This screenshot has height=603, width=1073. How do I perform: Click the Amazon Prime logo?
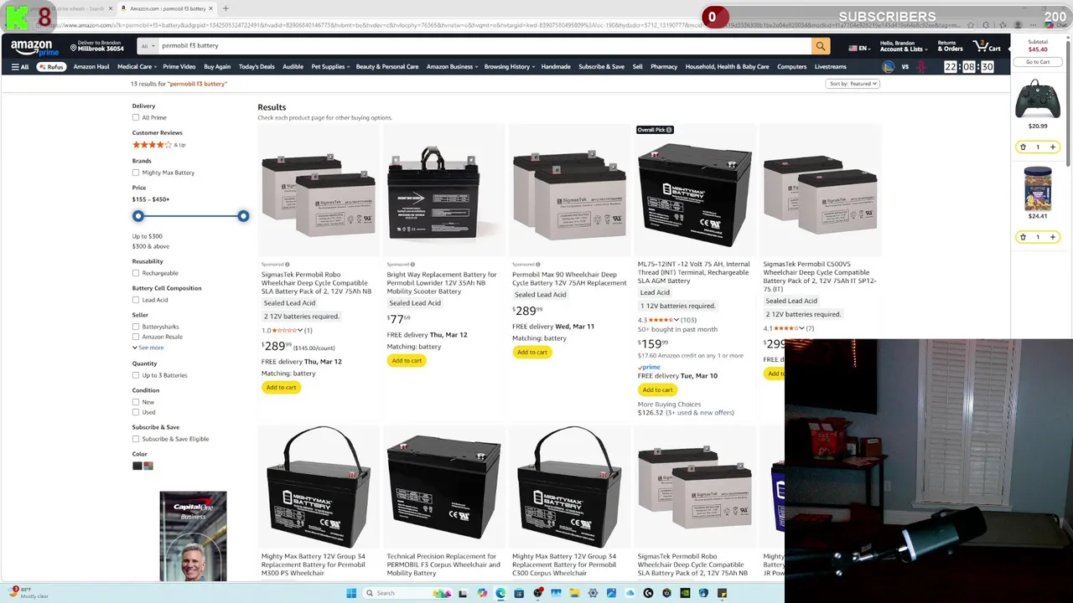[34, 48]
